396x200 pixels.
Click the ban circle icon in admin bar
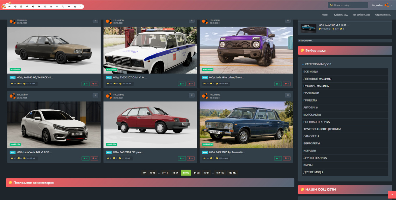[x=45, y=7]
